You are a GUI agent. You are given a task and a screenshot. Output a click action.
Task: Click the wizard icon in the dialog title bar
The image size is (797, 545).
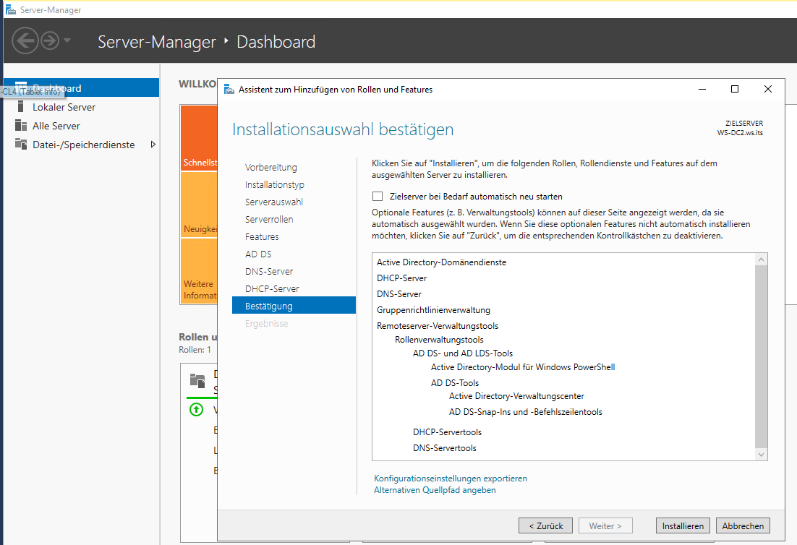(229, 90)
